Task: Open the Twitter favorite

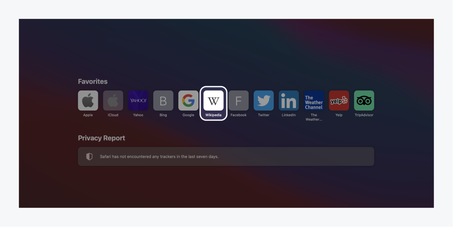Action: pyautogui.click(x=263, y=100)
